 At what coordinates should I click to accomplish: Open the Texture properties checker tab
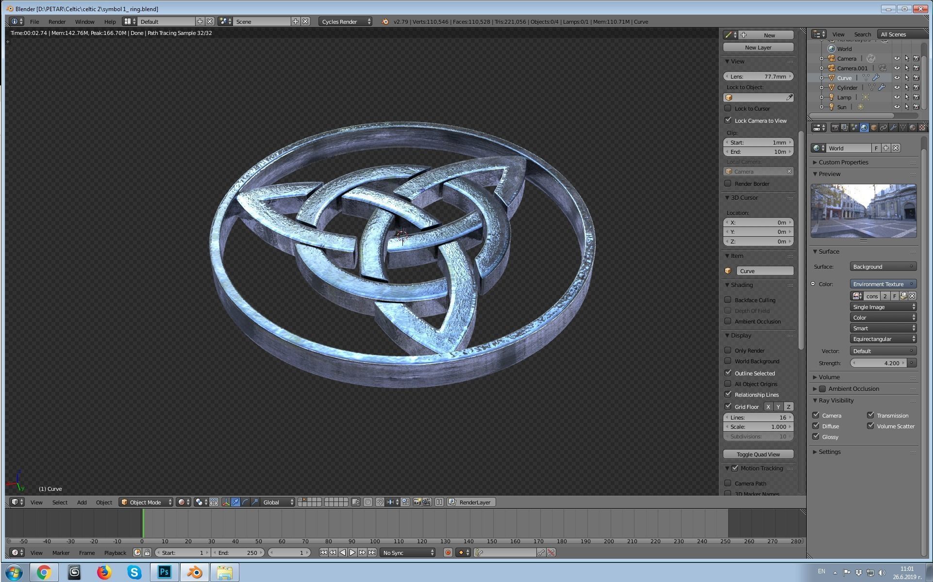pos(922,128)
